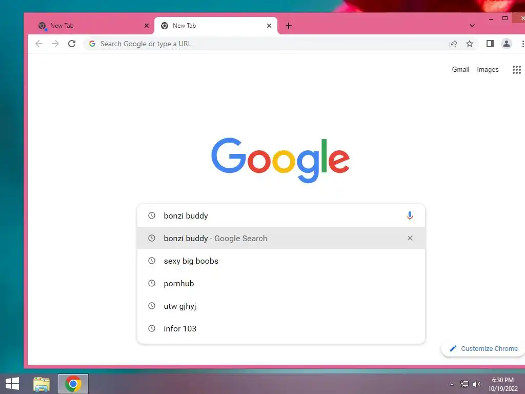Click the Google icon in address bar
The height and width of the screenshot is (394, 525).
[92, 44]
